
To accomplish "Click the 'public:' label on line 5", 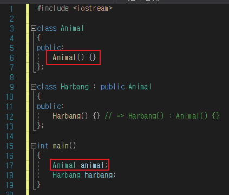I will 50,48.
